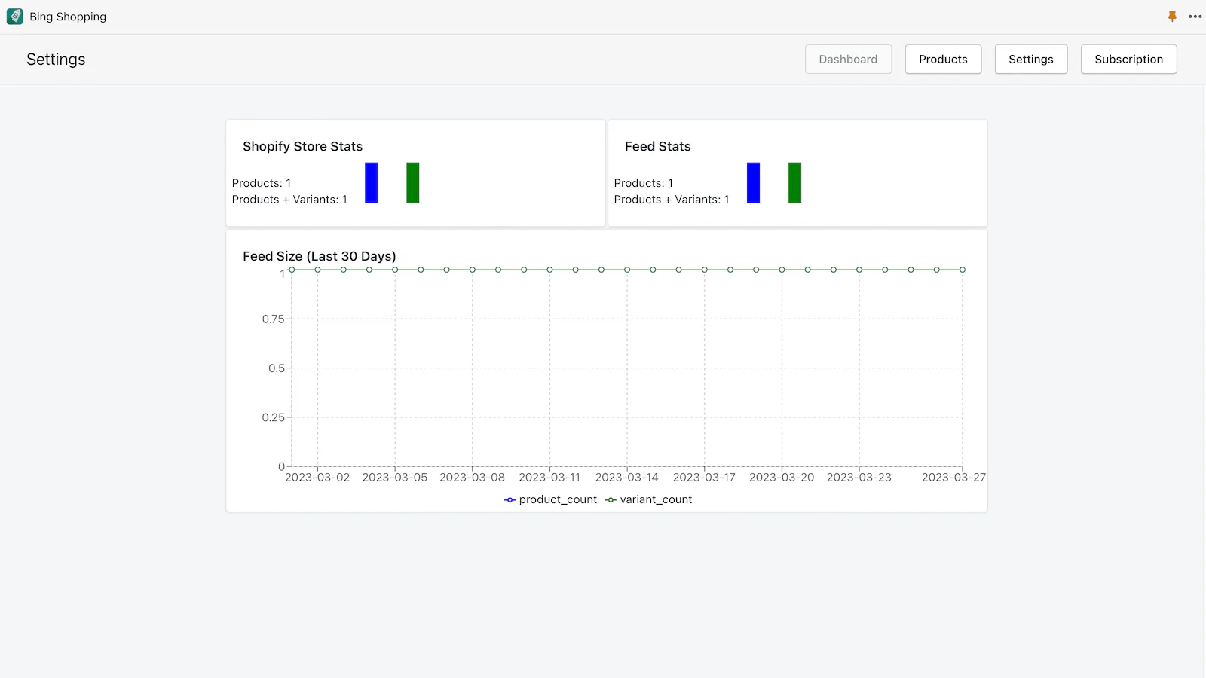
Task: Switch to the Dashboard tab
Action: tap(848, 59)
